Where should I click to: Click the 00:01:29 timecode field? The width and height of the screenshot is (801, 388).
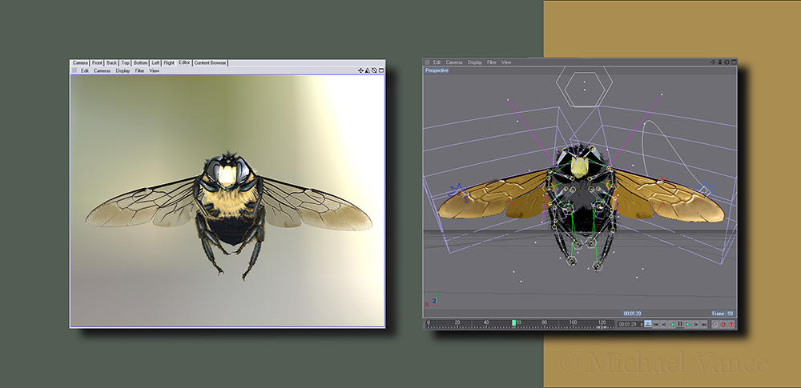pos(627,324)
